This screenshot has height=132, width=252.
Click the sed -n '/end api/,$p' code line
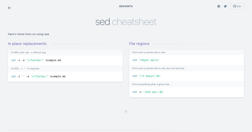coord(148,92)
